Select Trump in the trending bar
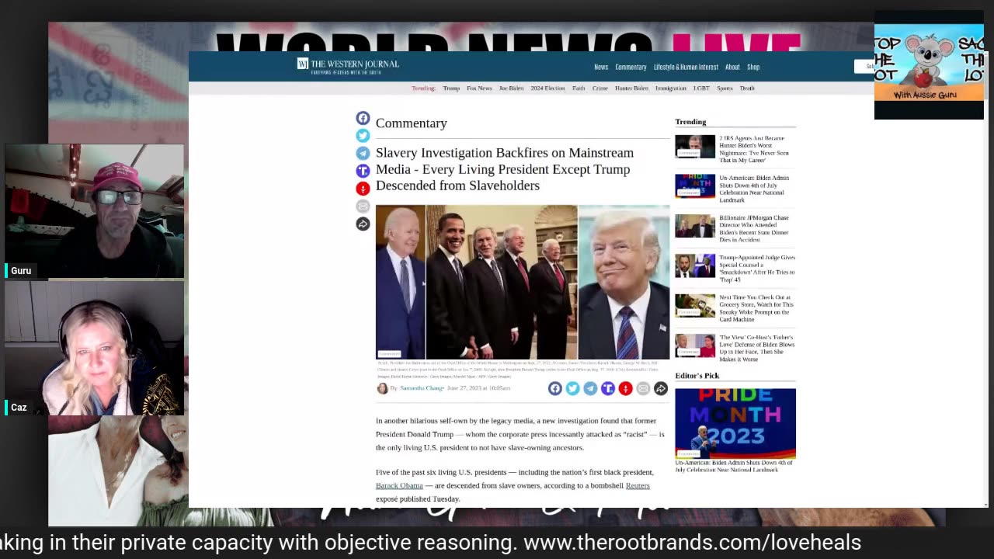Viewport: 994px width, 559px height. (451, 89)
